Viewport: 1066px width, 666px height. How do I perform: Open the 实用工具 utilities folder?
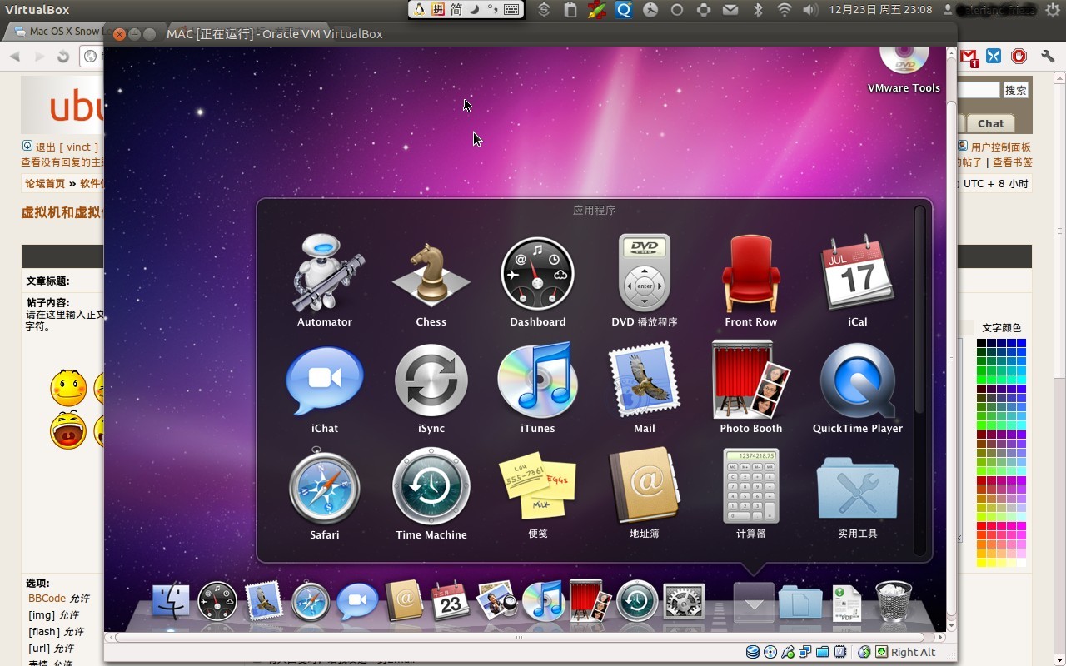click(858, 487)
